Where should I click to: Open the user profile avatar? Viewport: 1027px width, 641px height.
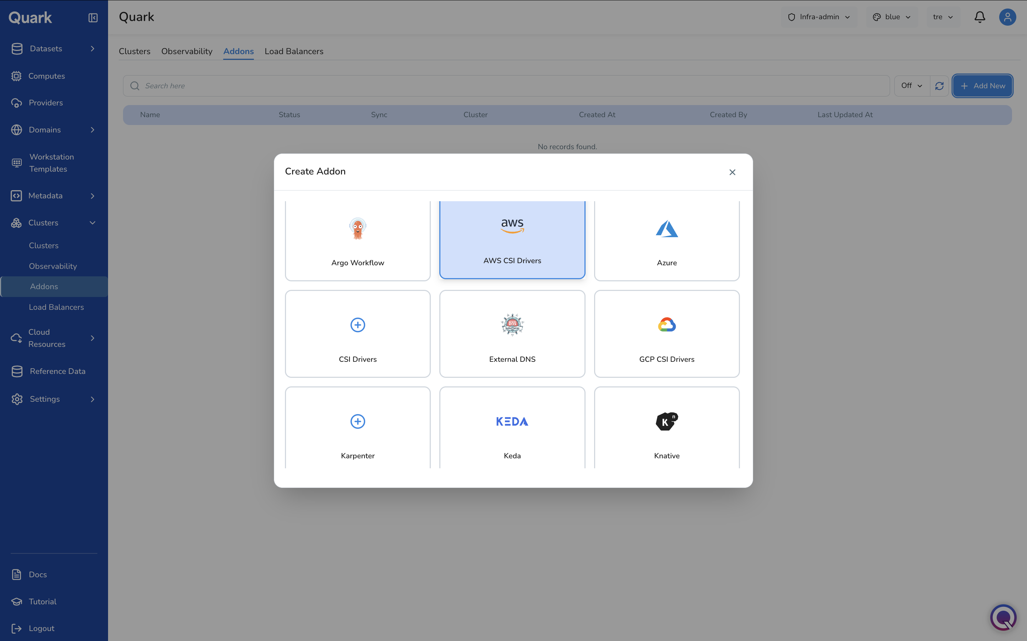click(1007, 17)
